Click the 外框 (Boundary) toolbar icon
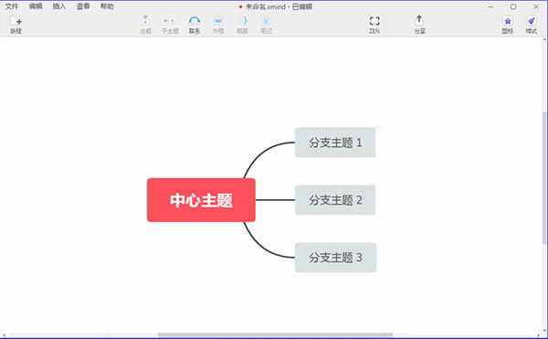This screenshot has height=339, width=548. point(218,25)
